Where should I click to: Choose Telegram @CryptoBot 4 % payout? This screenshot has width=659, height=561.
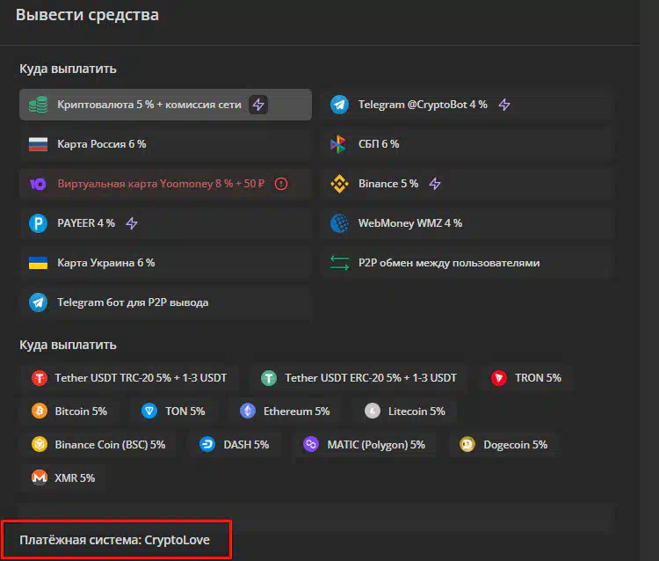pyautogui.click(x=468, y=105)
